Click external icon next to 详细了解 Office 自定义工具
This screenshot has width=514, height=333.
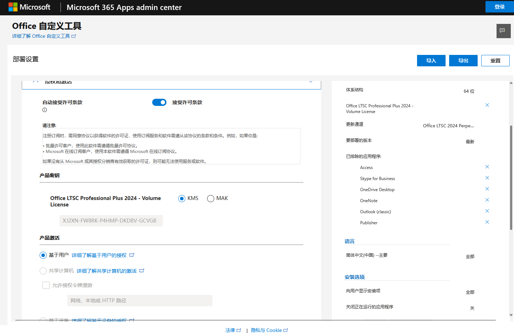pyautogui.click(x=74, y=36)
